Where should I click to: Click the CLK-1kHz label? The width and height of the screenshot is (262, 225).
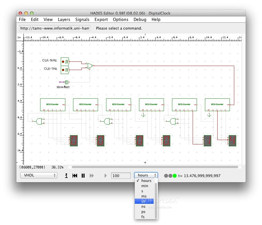(50, 60)
